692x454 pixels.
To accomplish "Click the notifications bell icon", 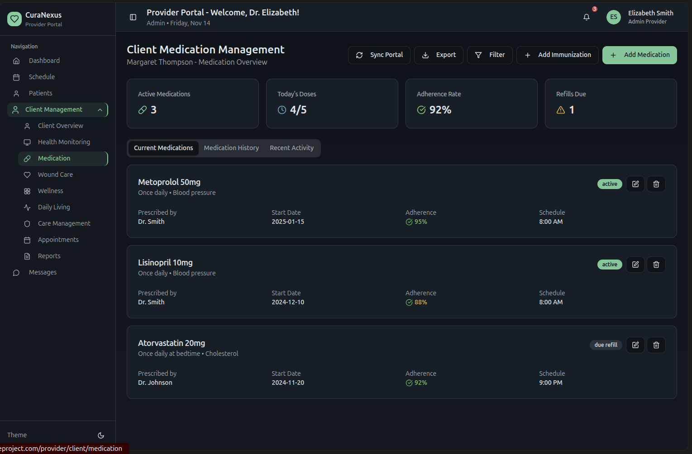I will [586, 17].
